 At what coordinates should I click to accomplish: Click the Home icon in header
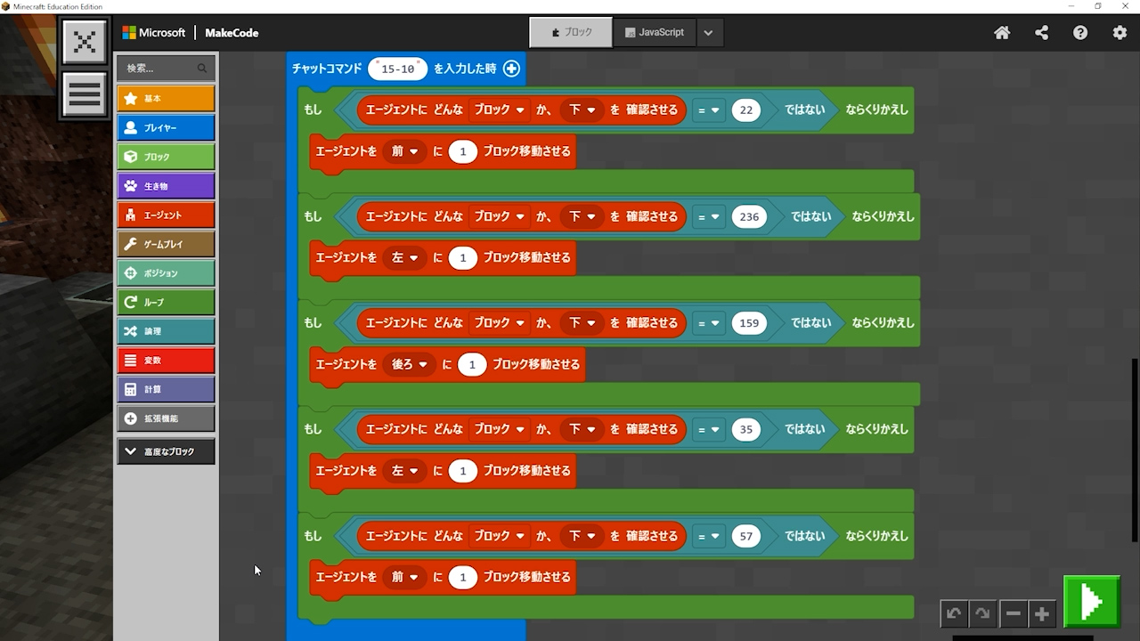tap(1002, 33)
